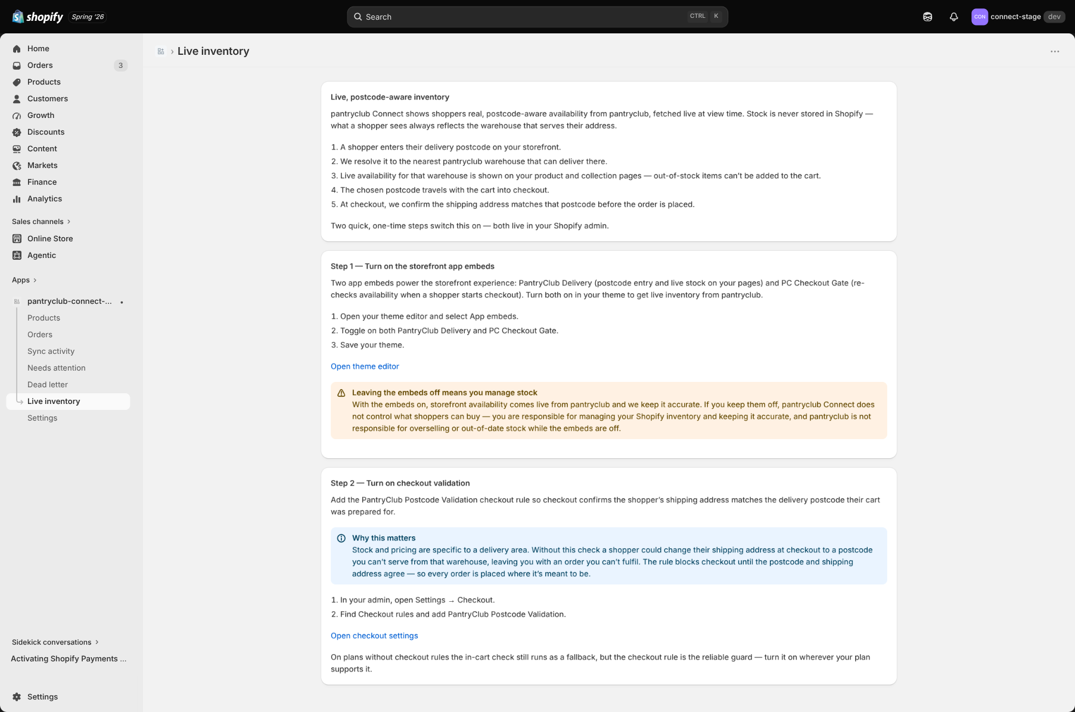The image size is (1075, 712).
Task: Click the Markets globe icon
Action: click(17, 166)
